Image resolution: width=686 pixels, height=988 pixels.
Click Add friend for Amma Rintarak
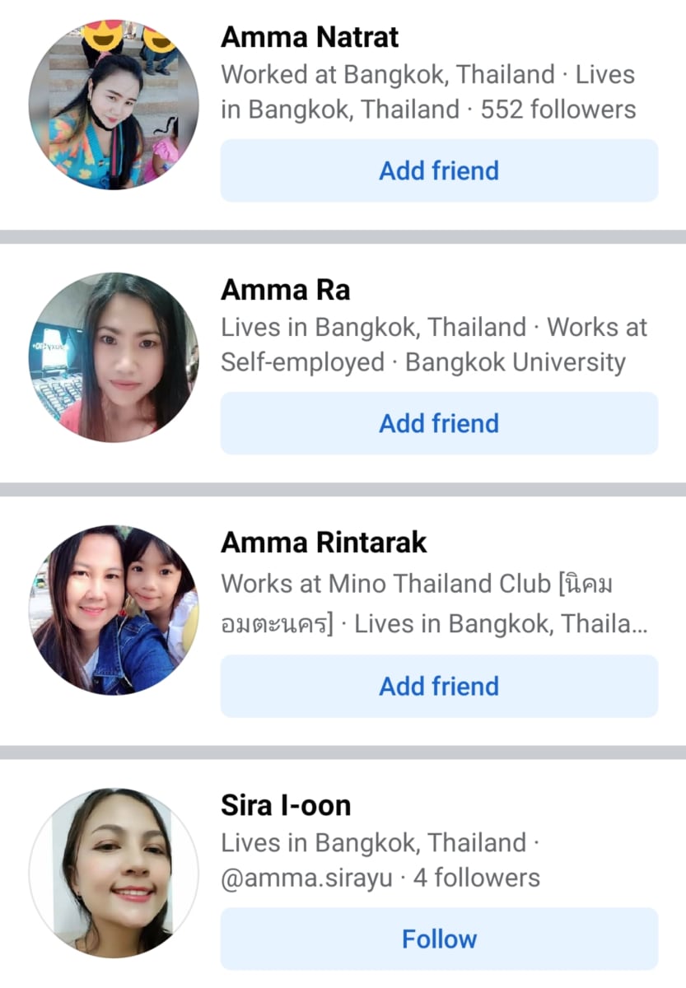[439, 686]
